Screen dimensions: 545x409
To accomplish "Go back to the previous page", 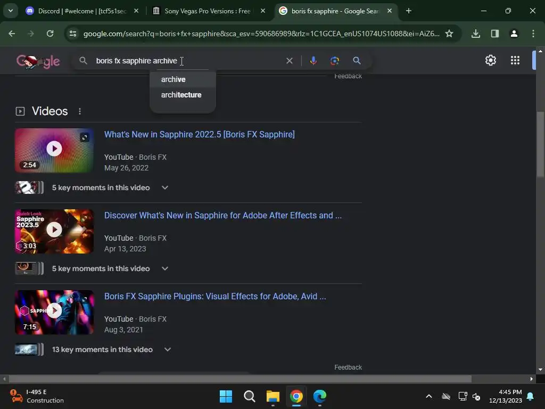I will tap(12, 34).
